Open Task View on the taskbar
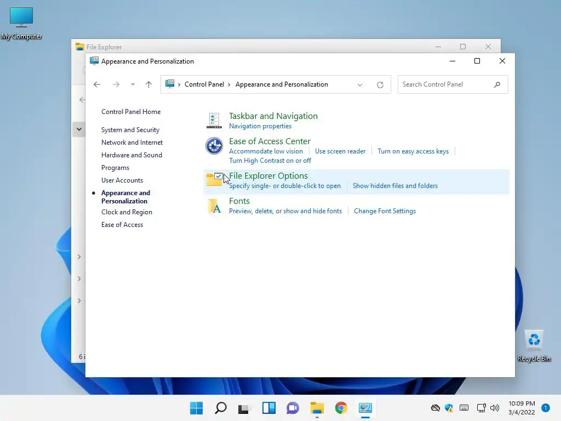 244,408
